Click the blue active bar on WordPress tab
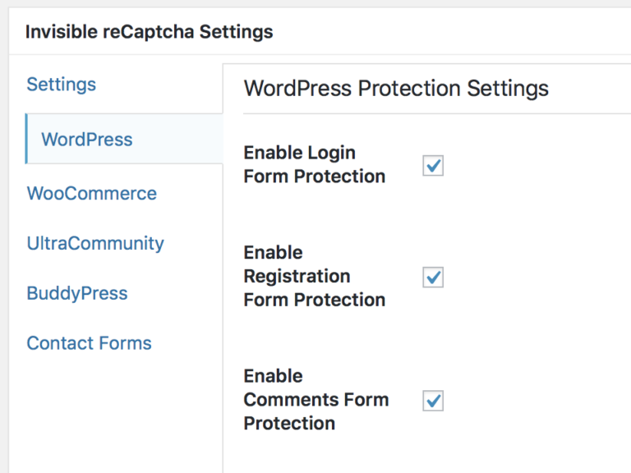 (x=26, y=139)
